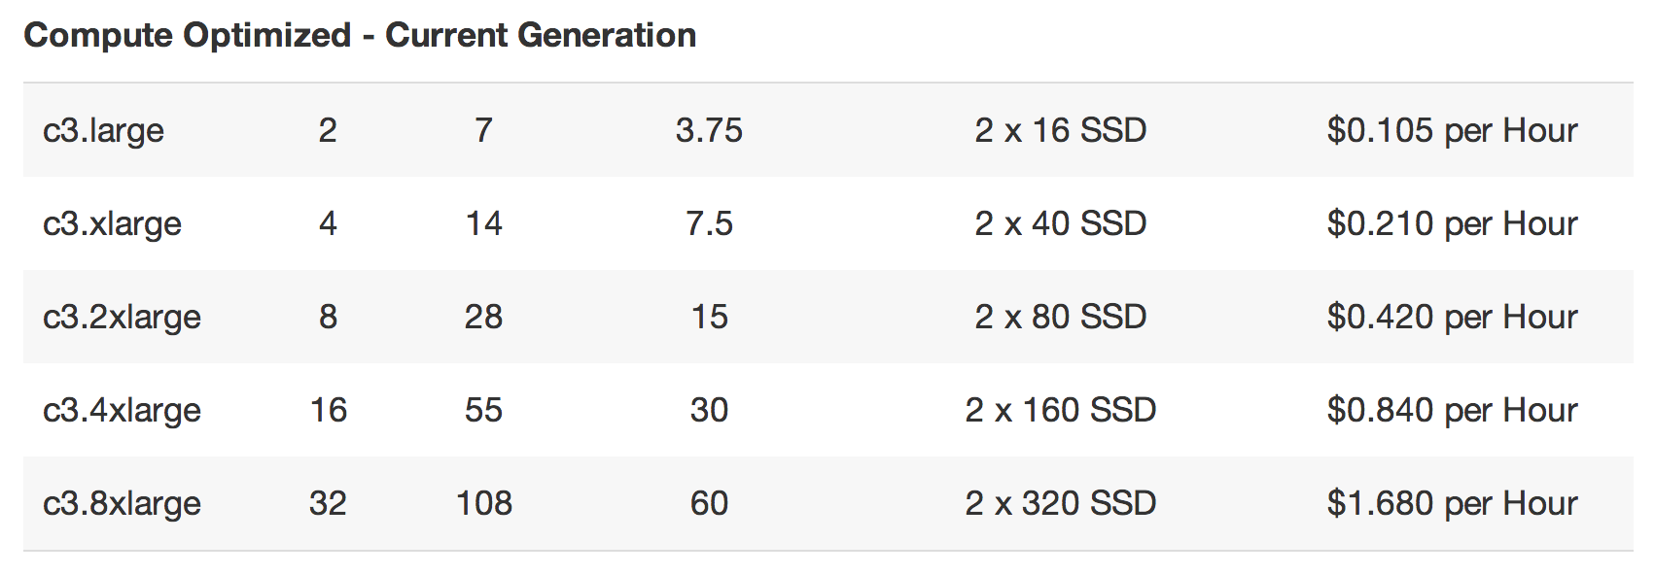1655x575 pixels.
Task: Click the $0.105 per Hour price
Action: point(1451,130)
